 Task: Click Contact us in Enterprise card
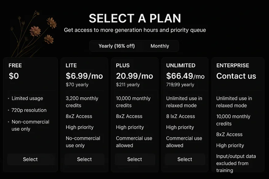click(x=236, y=76)
